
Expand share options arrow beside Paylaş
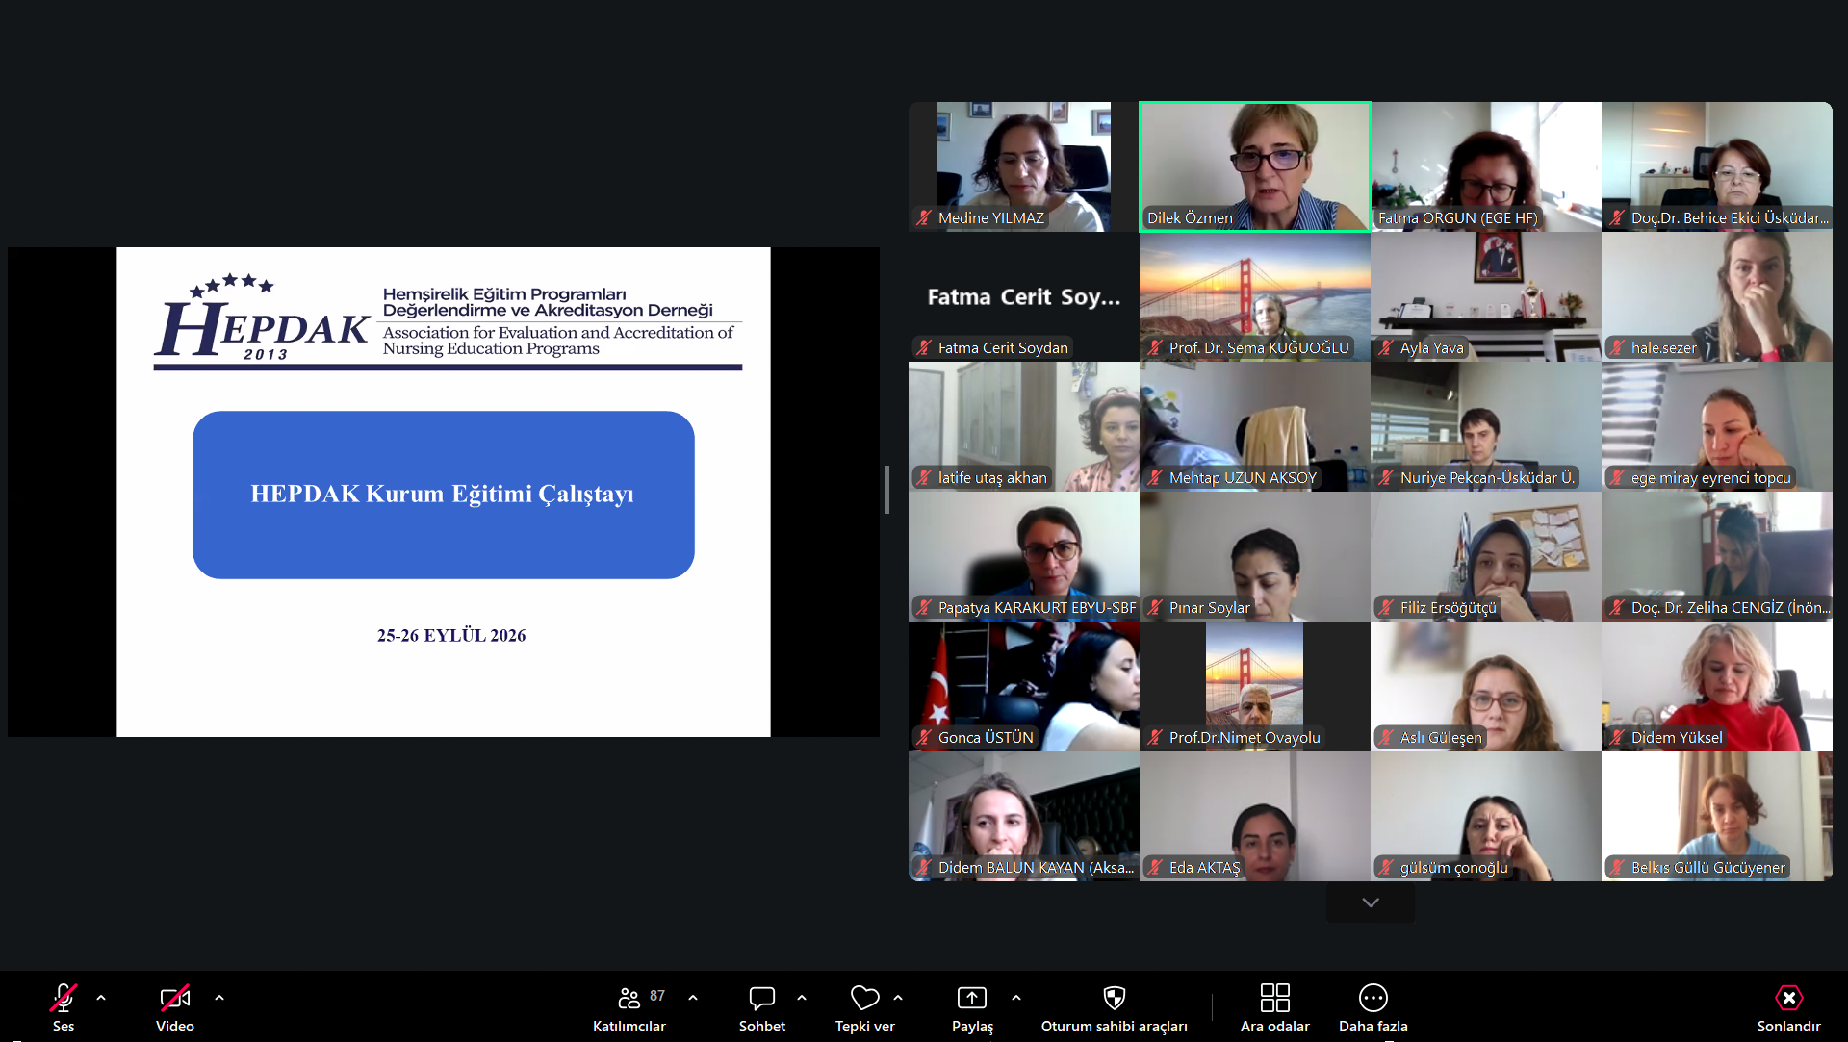[1016, 998]
